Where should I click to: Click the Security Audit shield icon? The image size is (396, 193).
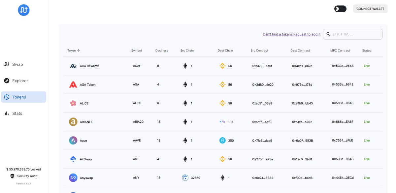[x=13, y=176]
